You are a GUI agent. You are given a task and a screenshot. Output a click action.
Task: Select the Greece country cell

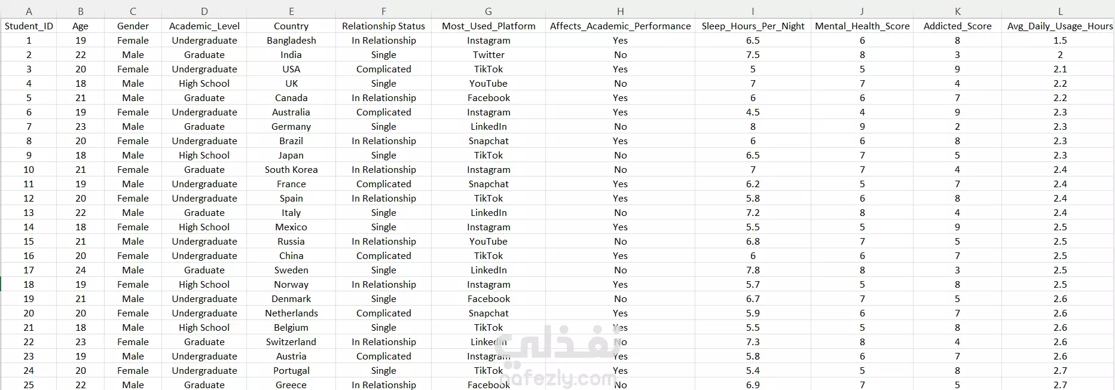pyautogui.click(x=291, y=384)
